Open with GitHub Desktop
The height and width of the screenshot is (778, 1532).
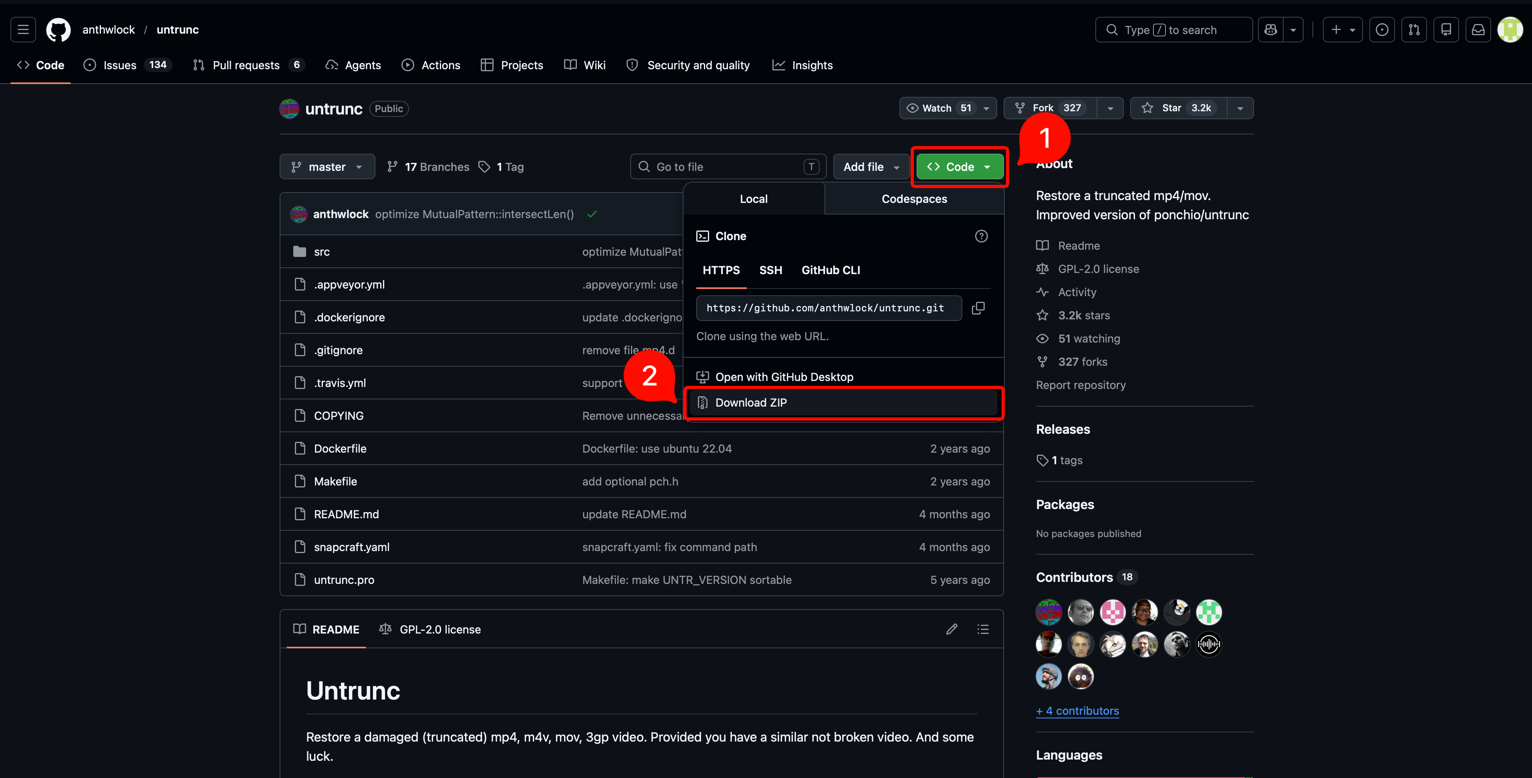(843, 377)
